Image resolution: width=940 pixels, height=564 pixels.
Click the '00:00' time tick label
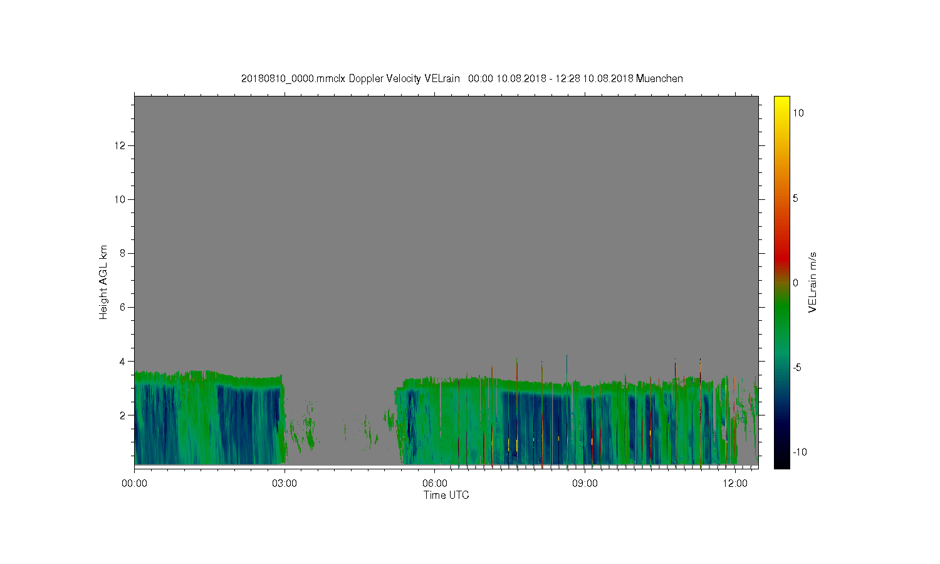134,484
